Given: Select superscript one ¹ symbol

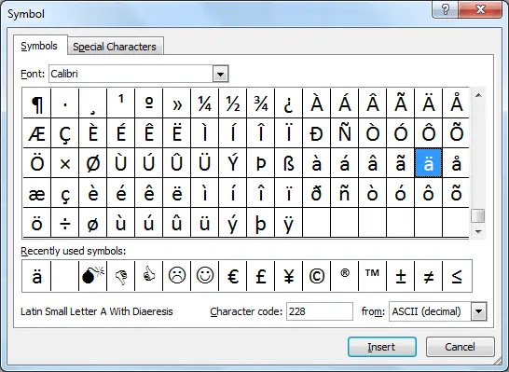Looking at the screenshot, I should [x=121, y=103].
